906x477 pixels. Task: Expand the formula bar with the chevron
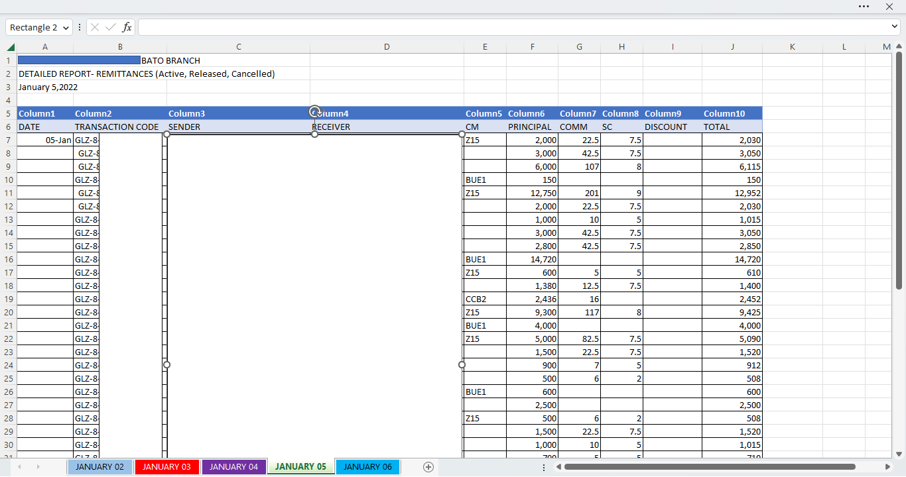coord(895,26)
